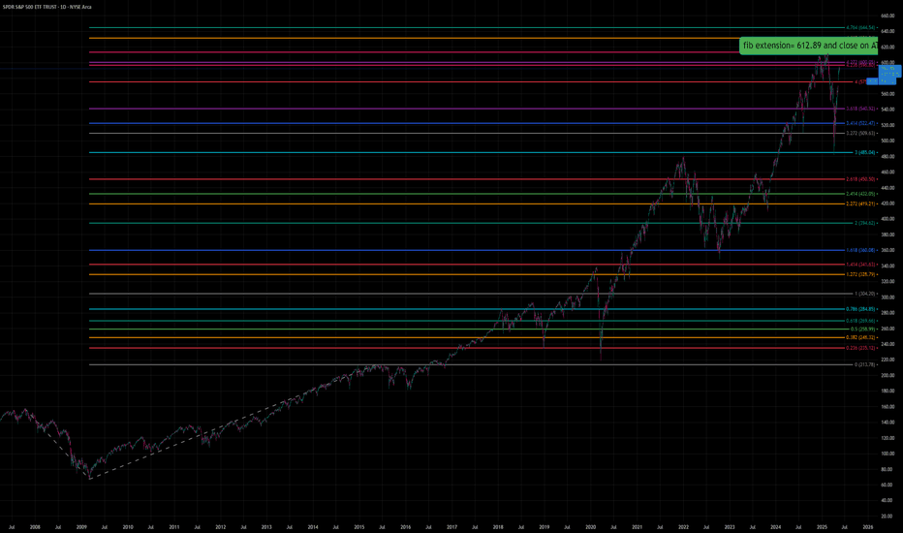This screenshot has width=903, height=533.
Task: Click the 2020 year label on time axis
Action: point(590,527)
